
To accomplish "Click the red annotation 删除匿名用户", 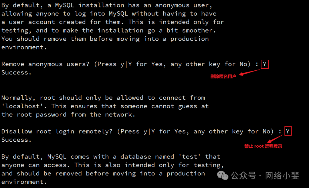I will coord(223,76).
